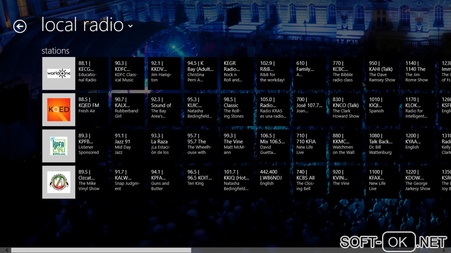Choose 93.3 La Raza station tile
The image size is (451, 253).
(164, 146)
